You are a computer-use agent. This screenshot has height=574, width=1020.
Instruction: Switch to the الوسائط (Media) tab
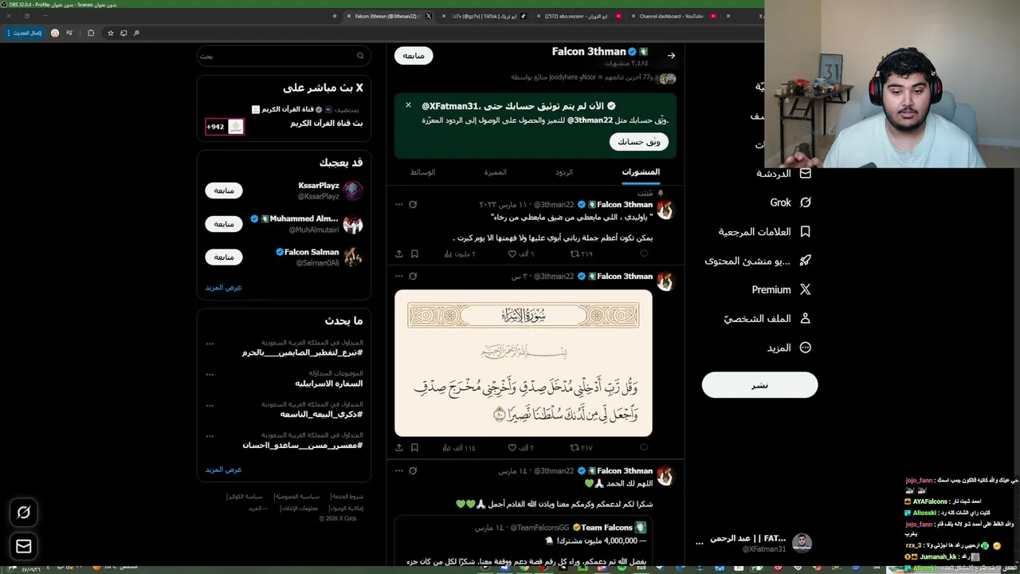422,172
